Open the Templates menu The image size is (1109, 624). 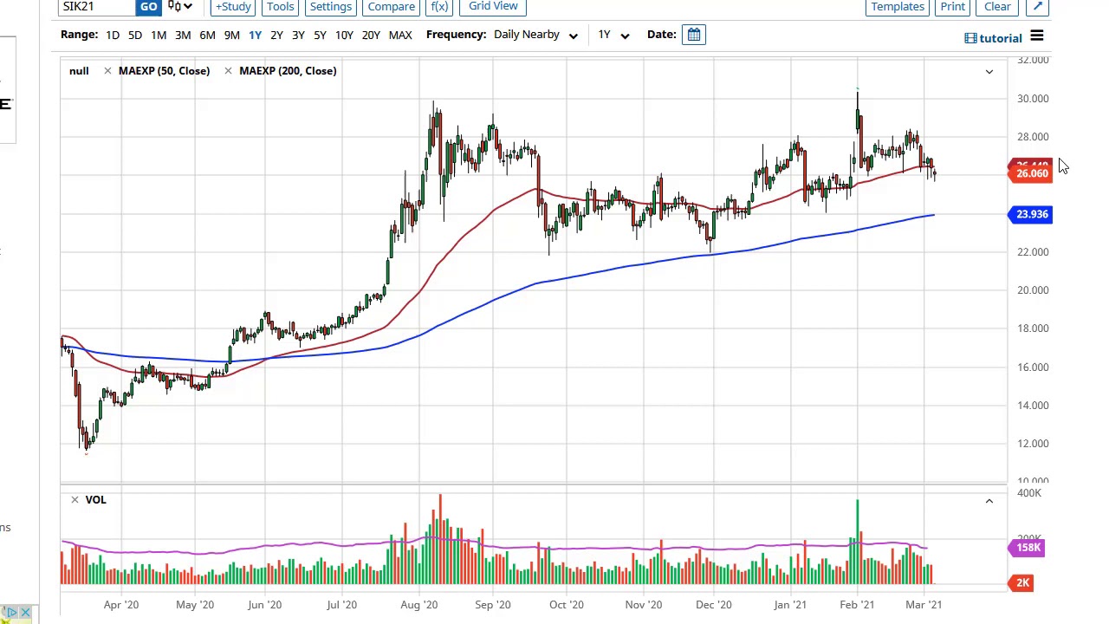pos(898,7)
